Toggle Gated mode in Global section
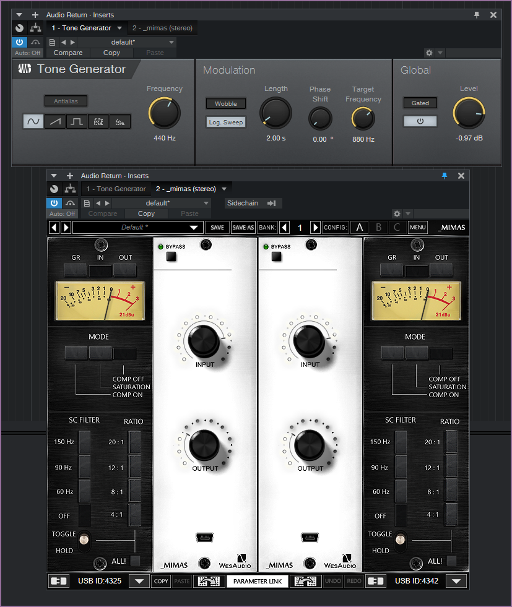 click(420, 103)
